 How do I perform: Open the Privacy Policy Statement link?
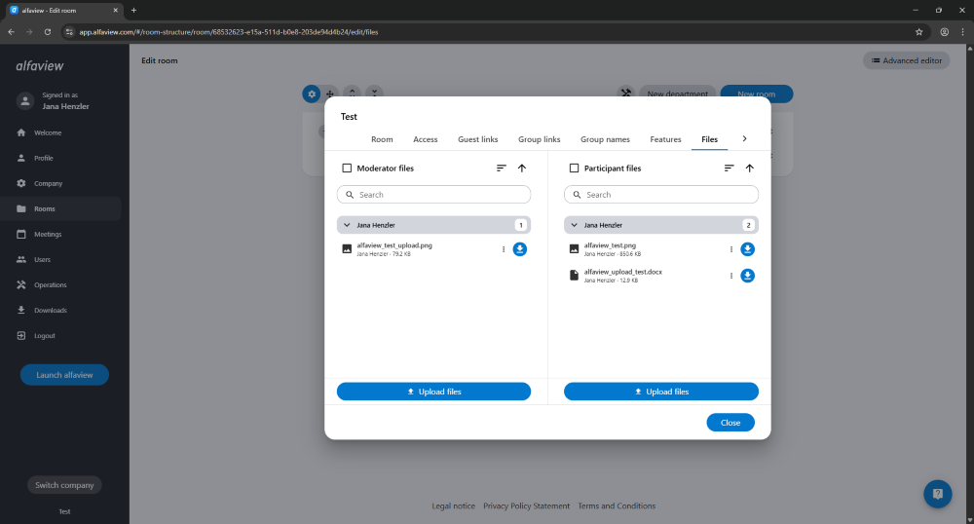tap(526, 506)
